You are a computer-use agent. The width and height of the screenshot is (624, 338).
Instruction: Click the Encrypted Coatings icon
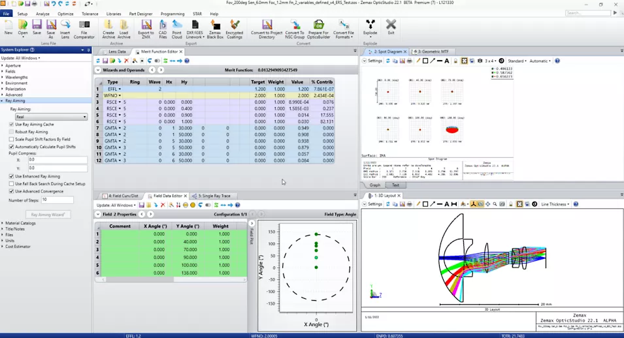(234, 27)
